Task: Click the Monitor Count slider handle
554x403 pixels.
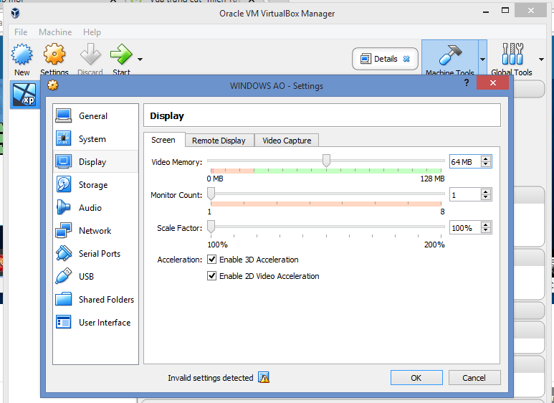Action: click(211, 194)
